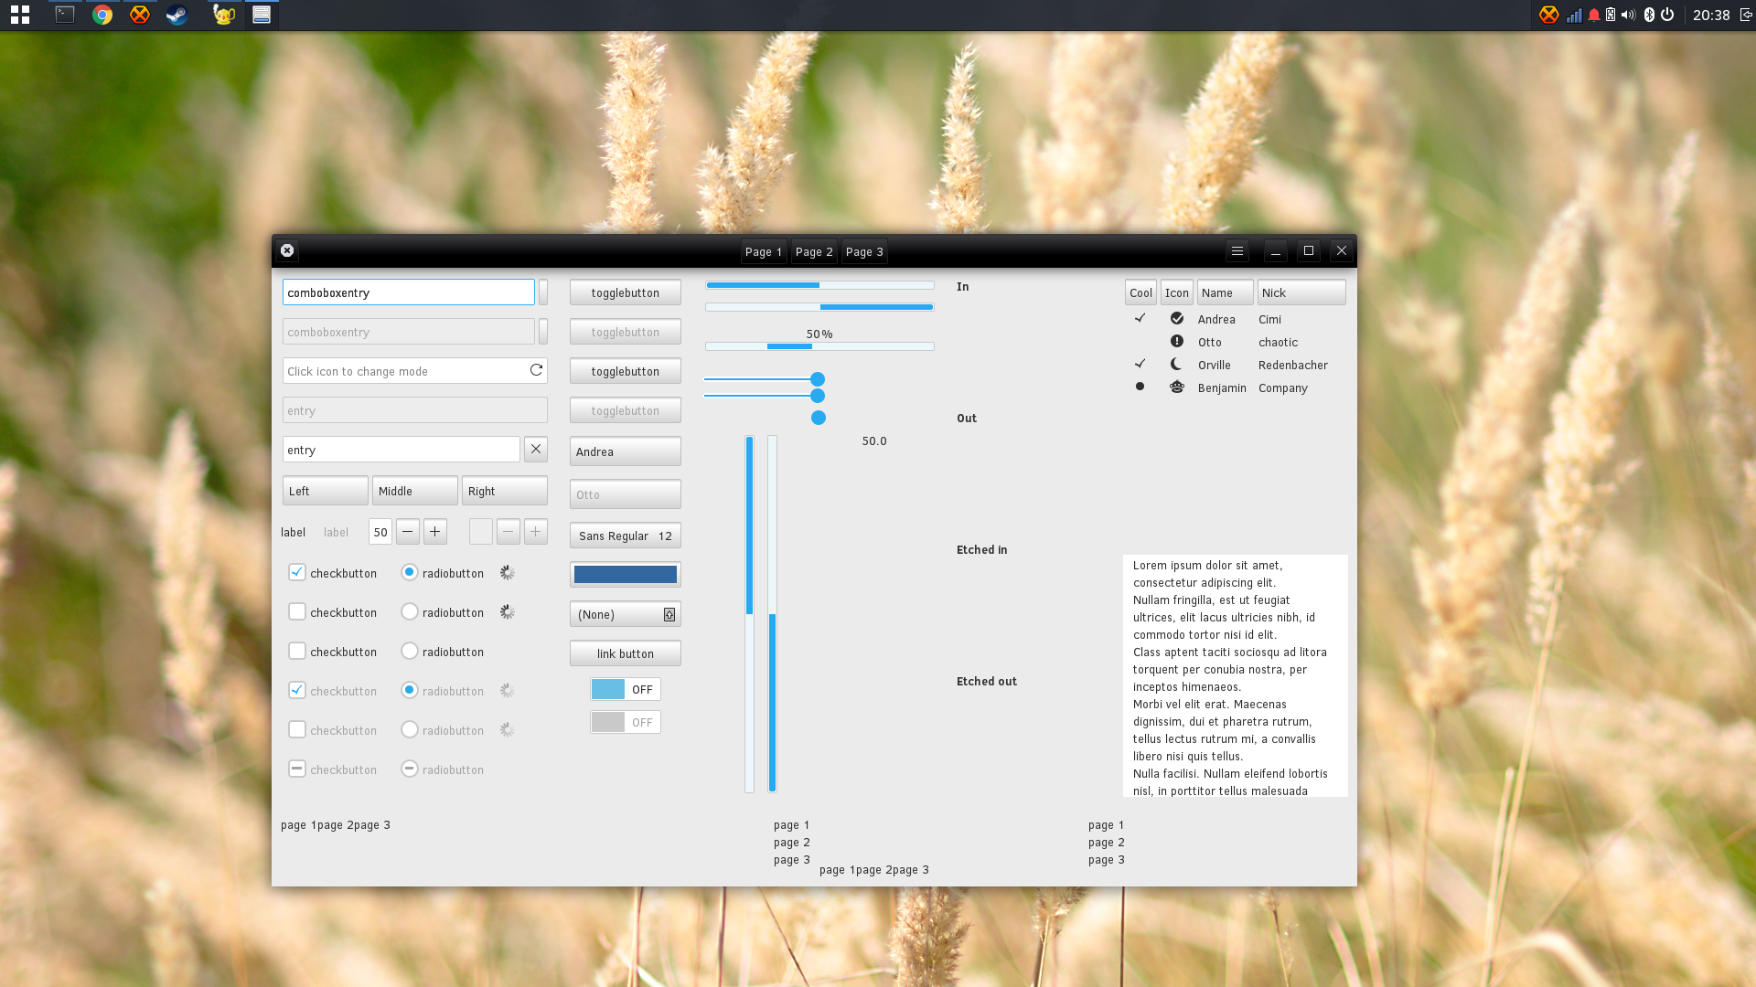Select the 'Redenbacher' cell in the table

(1293, 365)
